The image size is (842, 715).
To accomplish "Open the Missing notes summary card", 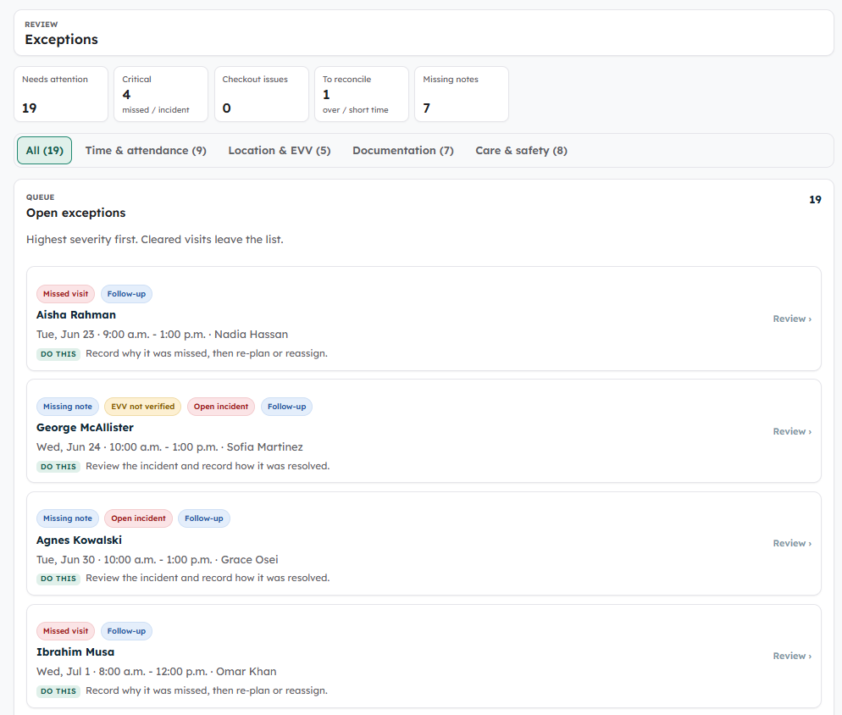I will point(462,94).
